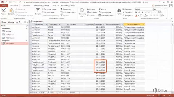Open the ФАЙЛ tab
This screenshot has width=174, height=97.
4,5
